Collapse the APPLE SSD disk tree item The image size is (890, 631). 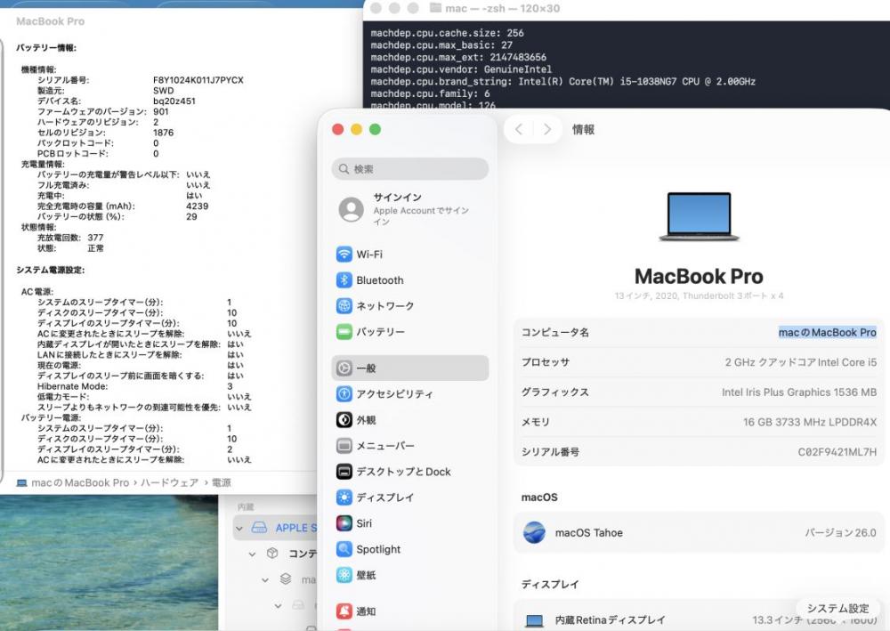[239, 528]
